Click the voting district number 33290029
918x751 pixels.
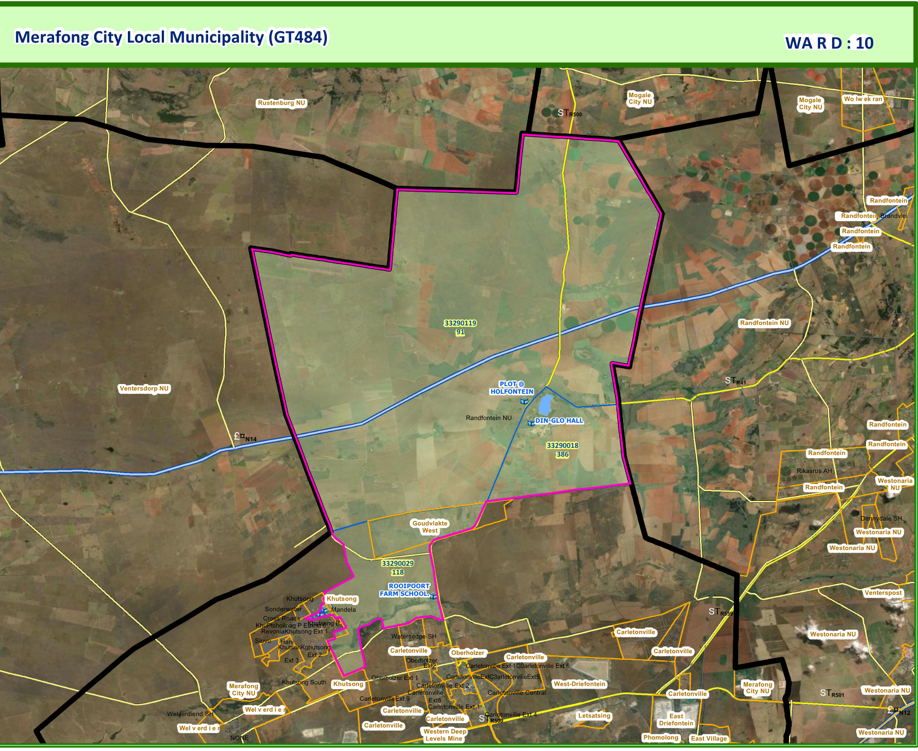coord(397,564)
